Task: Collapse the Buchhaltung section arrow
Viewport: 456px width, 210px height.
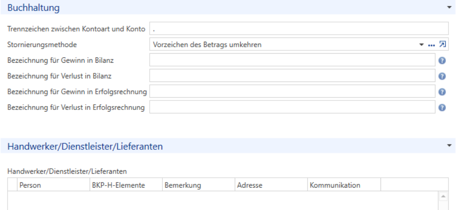Action: (x=450, y=7)
